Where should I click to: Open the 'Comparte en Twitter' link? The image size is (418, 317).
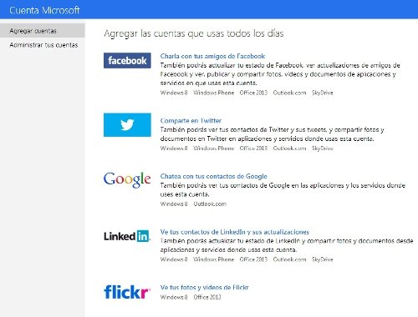(191, 121)
